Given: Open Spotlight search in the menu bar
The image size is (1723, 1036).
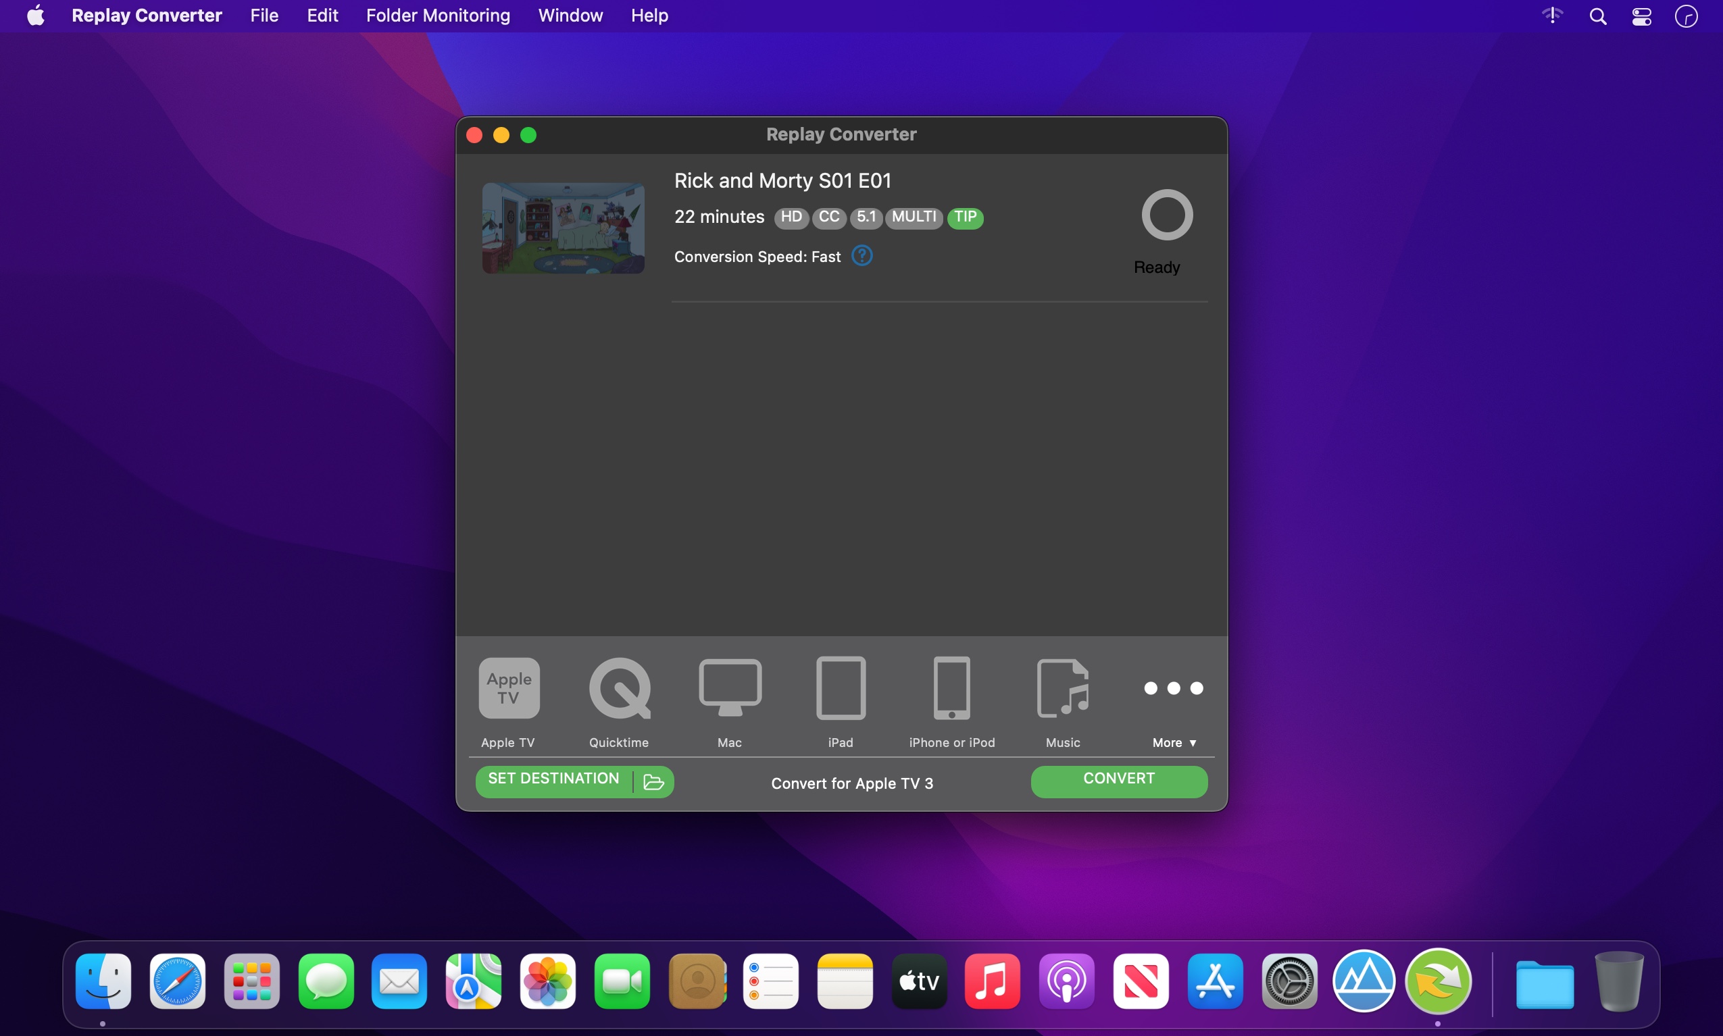Looking at the screenshot, I should coord(1598,16).
